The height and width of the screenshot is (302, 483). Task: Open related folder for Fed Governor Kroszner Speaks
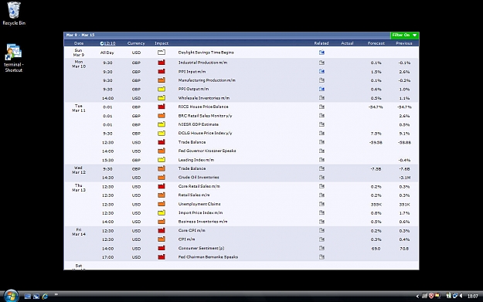(x=321, y=151)
